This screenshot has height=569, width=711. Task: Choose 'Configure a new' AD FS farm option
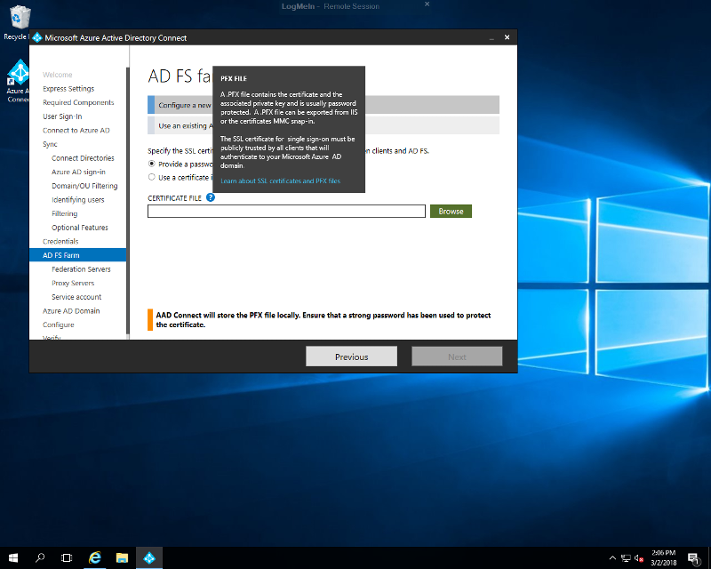[324, 105]
